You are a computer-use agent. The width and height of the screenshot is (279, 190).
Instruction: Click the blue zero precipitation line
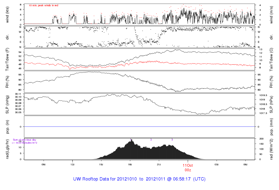[139, 126]
